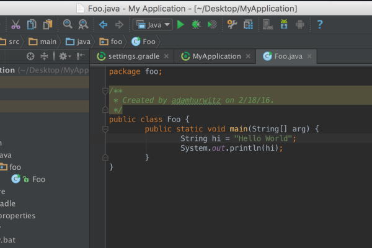372x248 pixels.
Task: Click the main folder breadcrumb
Action: pyautogui.click(x=45, y=42)
